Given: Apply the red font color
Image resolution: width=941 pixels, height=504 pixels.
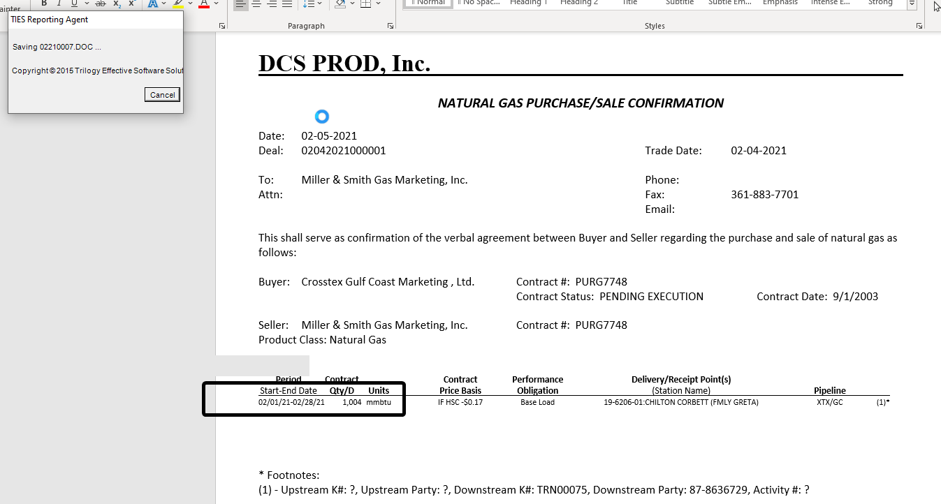Looking at the screenshot, I should (x=204, y=3).
